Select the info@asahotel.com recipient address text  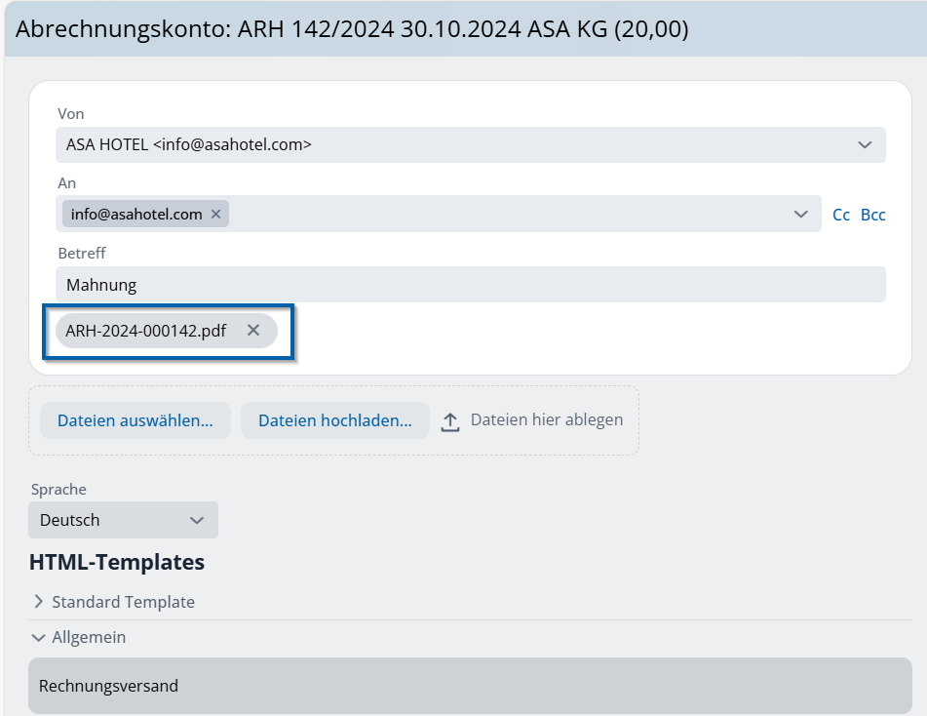pos(136,215)
